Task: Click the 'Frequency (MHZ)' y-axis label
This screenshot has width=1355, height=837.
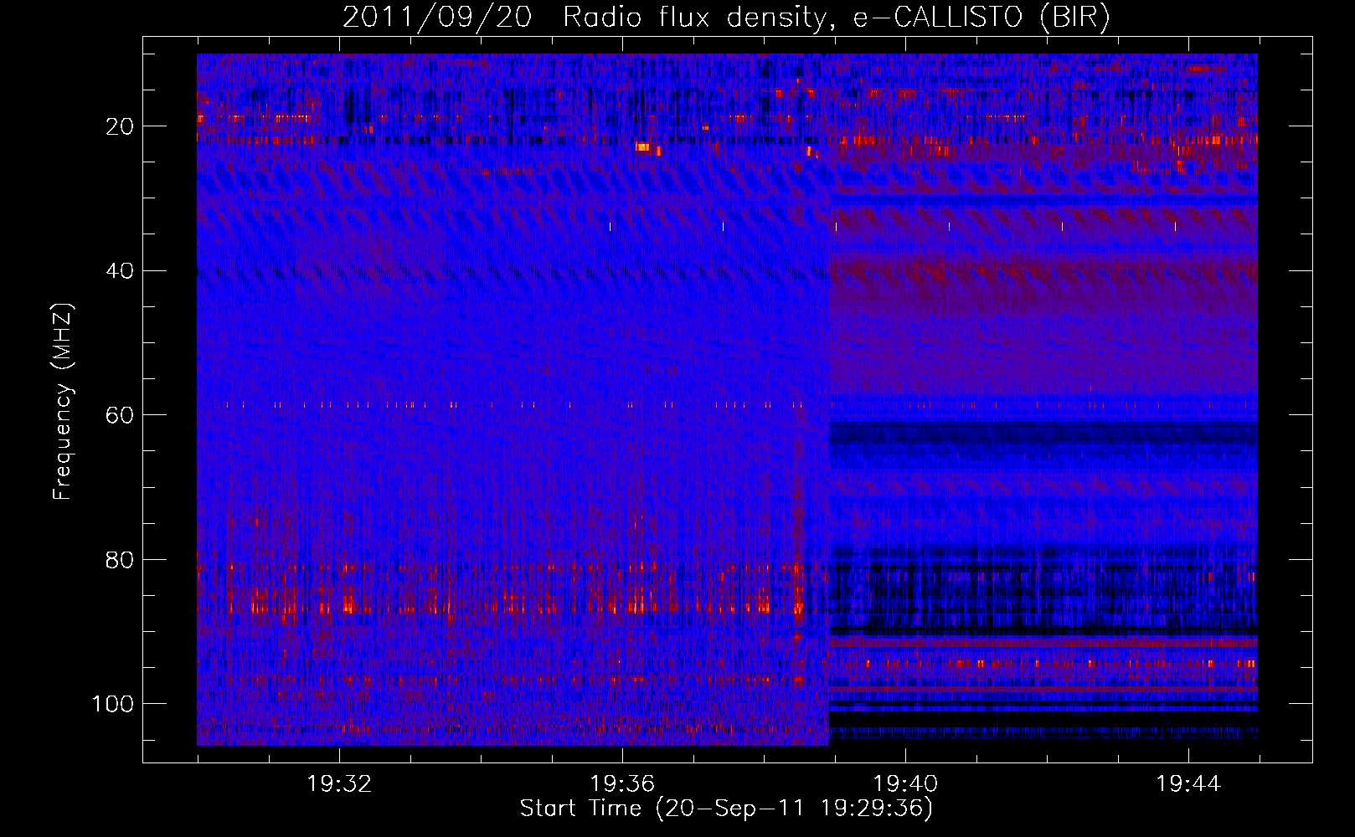Action: click(x=63, y=402)
